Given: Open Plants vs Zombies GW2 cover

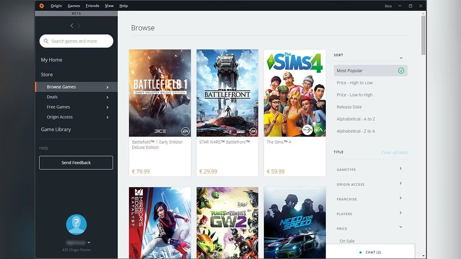Looking at the screenshot, I should pyautogui.click(x=227, y=223).
